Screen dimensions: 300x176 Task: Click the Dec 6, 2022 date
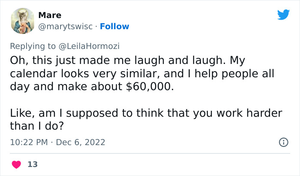(x=81, y=142)
